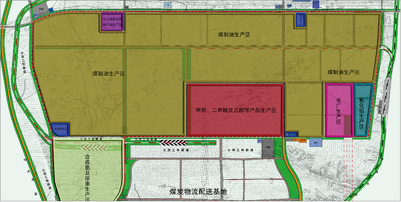Viewport: 401px width, 202px height.
Task: Select the purple 压力容器 production zone
Action: click(x=112, y=22)
